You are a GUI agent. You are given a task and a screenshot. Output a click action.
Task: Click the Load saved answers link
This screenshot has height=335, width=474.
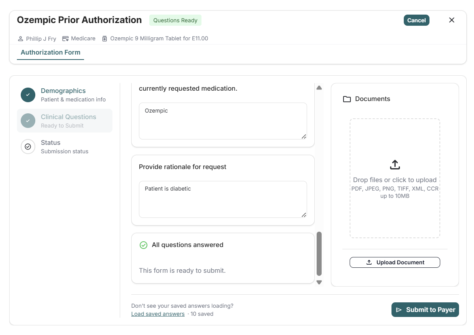158,314
